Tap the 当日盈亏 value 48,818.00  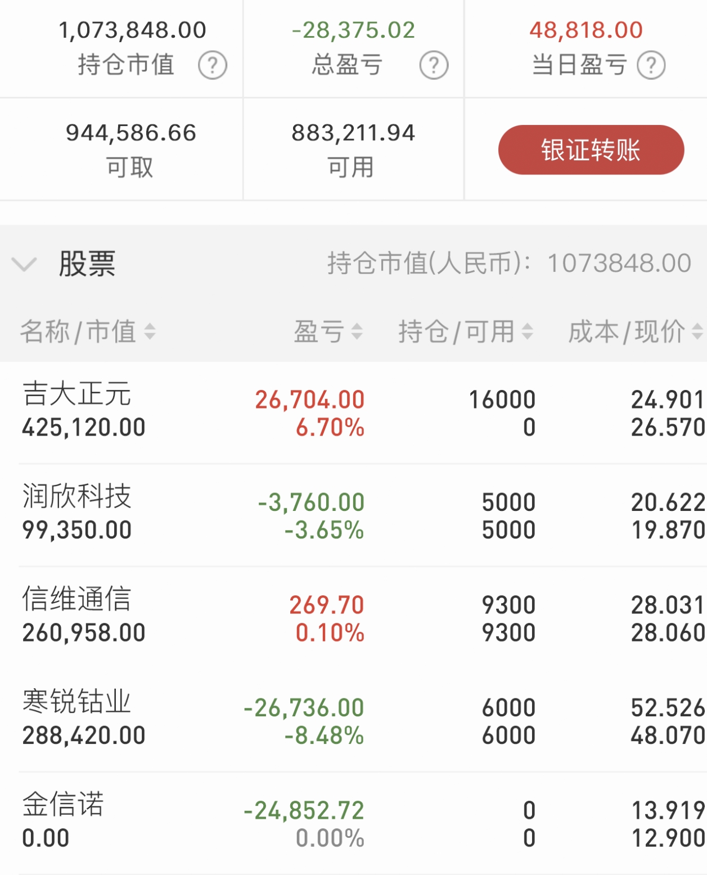click(586, 30)
